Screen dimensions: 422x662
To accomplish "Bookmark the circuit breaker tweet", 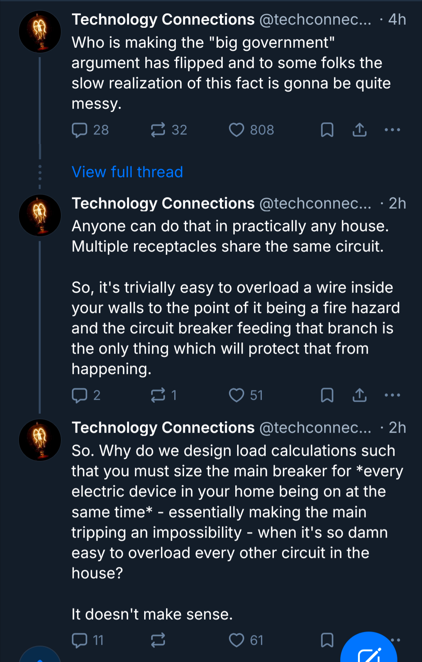I will [327, 395].
